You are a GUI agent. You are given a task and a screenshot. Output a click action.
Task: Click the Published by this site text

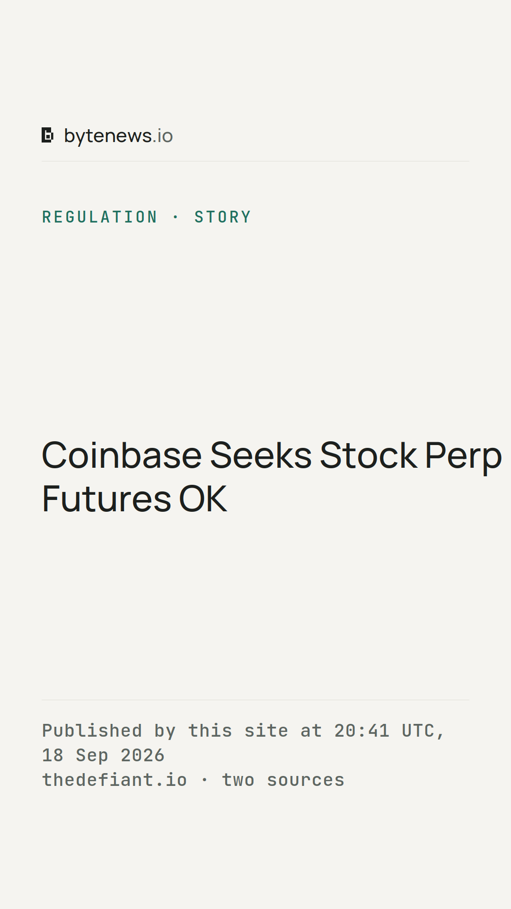tap(137, 731)
